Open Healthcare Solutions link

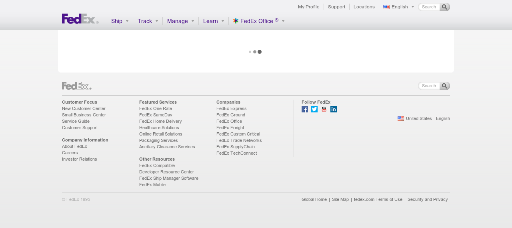[x=159, y=128]
